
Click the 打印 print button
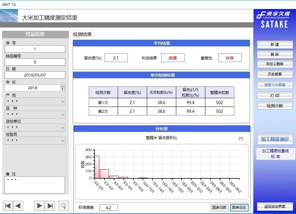click(x=275, y=95)
